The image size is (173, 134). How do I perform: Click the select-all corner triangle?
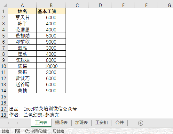pos(5,5)
